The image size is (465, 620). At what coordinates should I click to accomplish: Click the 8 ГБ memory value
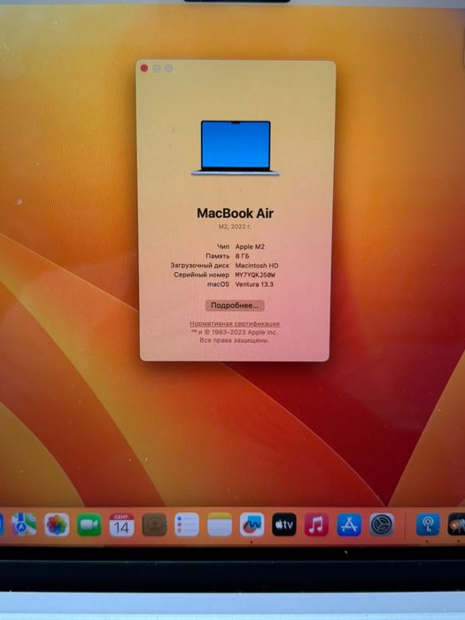tap(243, 256)
